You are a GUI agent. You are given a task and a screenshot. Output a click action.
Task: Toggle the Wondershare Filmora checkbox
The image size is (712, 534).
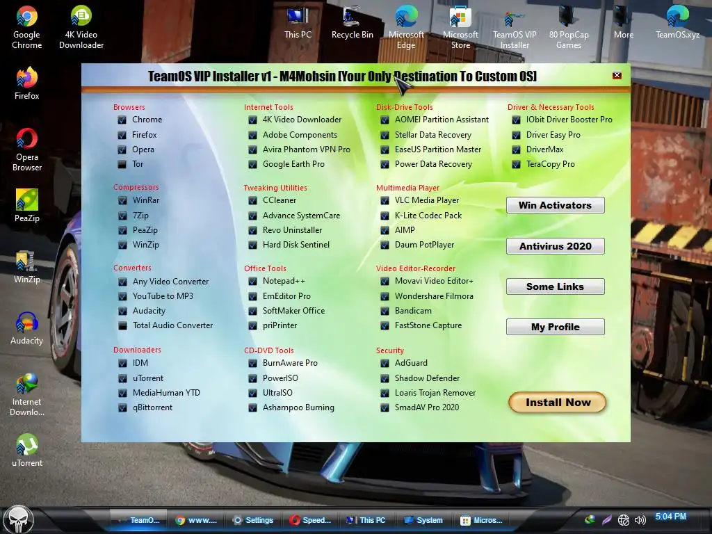click(385, 296)
